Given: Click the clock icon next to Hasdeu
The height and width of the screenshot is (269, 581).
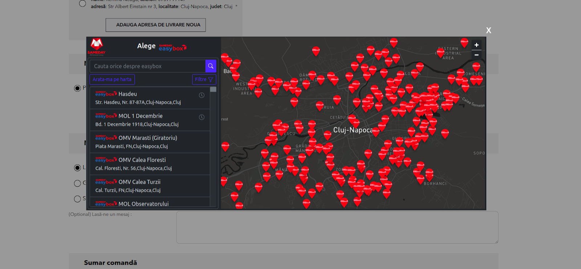Looking at the screenshot, I should [x=202, y=95].
